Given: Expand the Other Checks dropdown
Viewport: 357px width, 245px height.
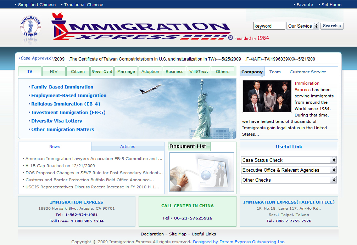Looking at the screenshot, I should (x=289, y=180).
